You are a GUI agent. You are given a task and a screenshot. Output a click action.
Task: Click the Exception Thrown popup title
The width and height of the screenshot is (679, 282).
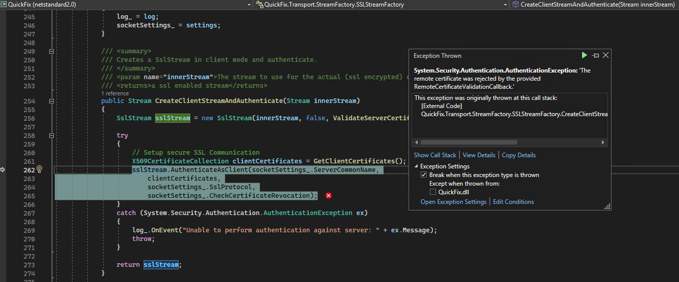(x=437, y=56)
